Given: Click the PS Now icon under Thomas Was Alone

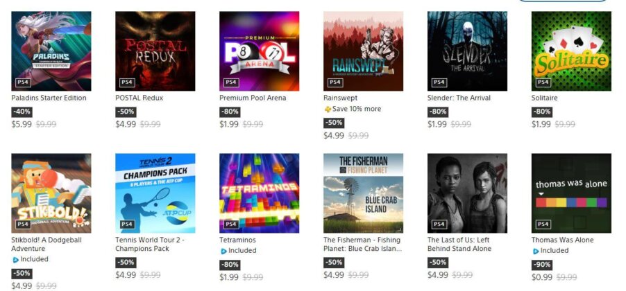Looking at the screenshot, I should tap(536, 251).
